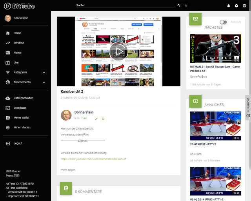This screenshot has height=201, width=251.
Task: Click the 0 KOMMENTARE heading
Action: [x=88, y=192]
